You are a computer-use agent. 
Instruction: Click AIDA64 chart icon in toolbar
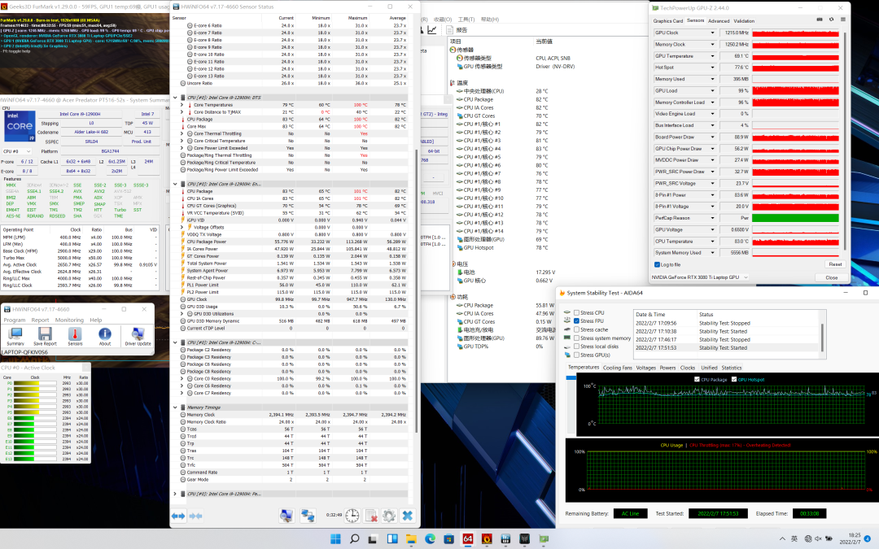pyautogui.click(x=432, y=30)
